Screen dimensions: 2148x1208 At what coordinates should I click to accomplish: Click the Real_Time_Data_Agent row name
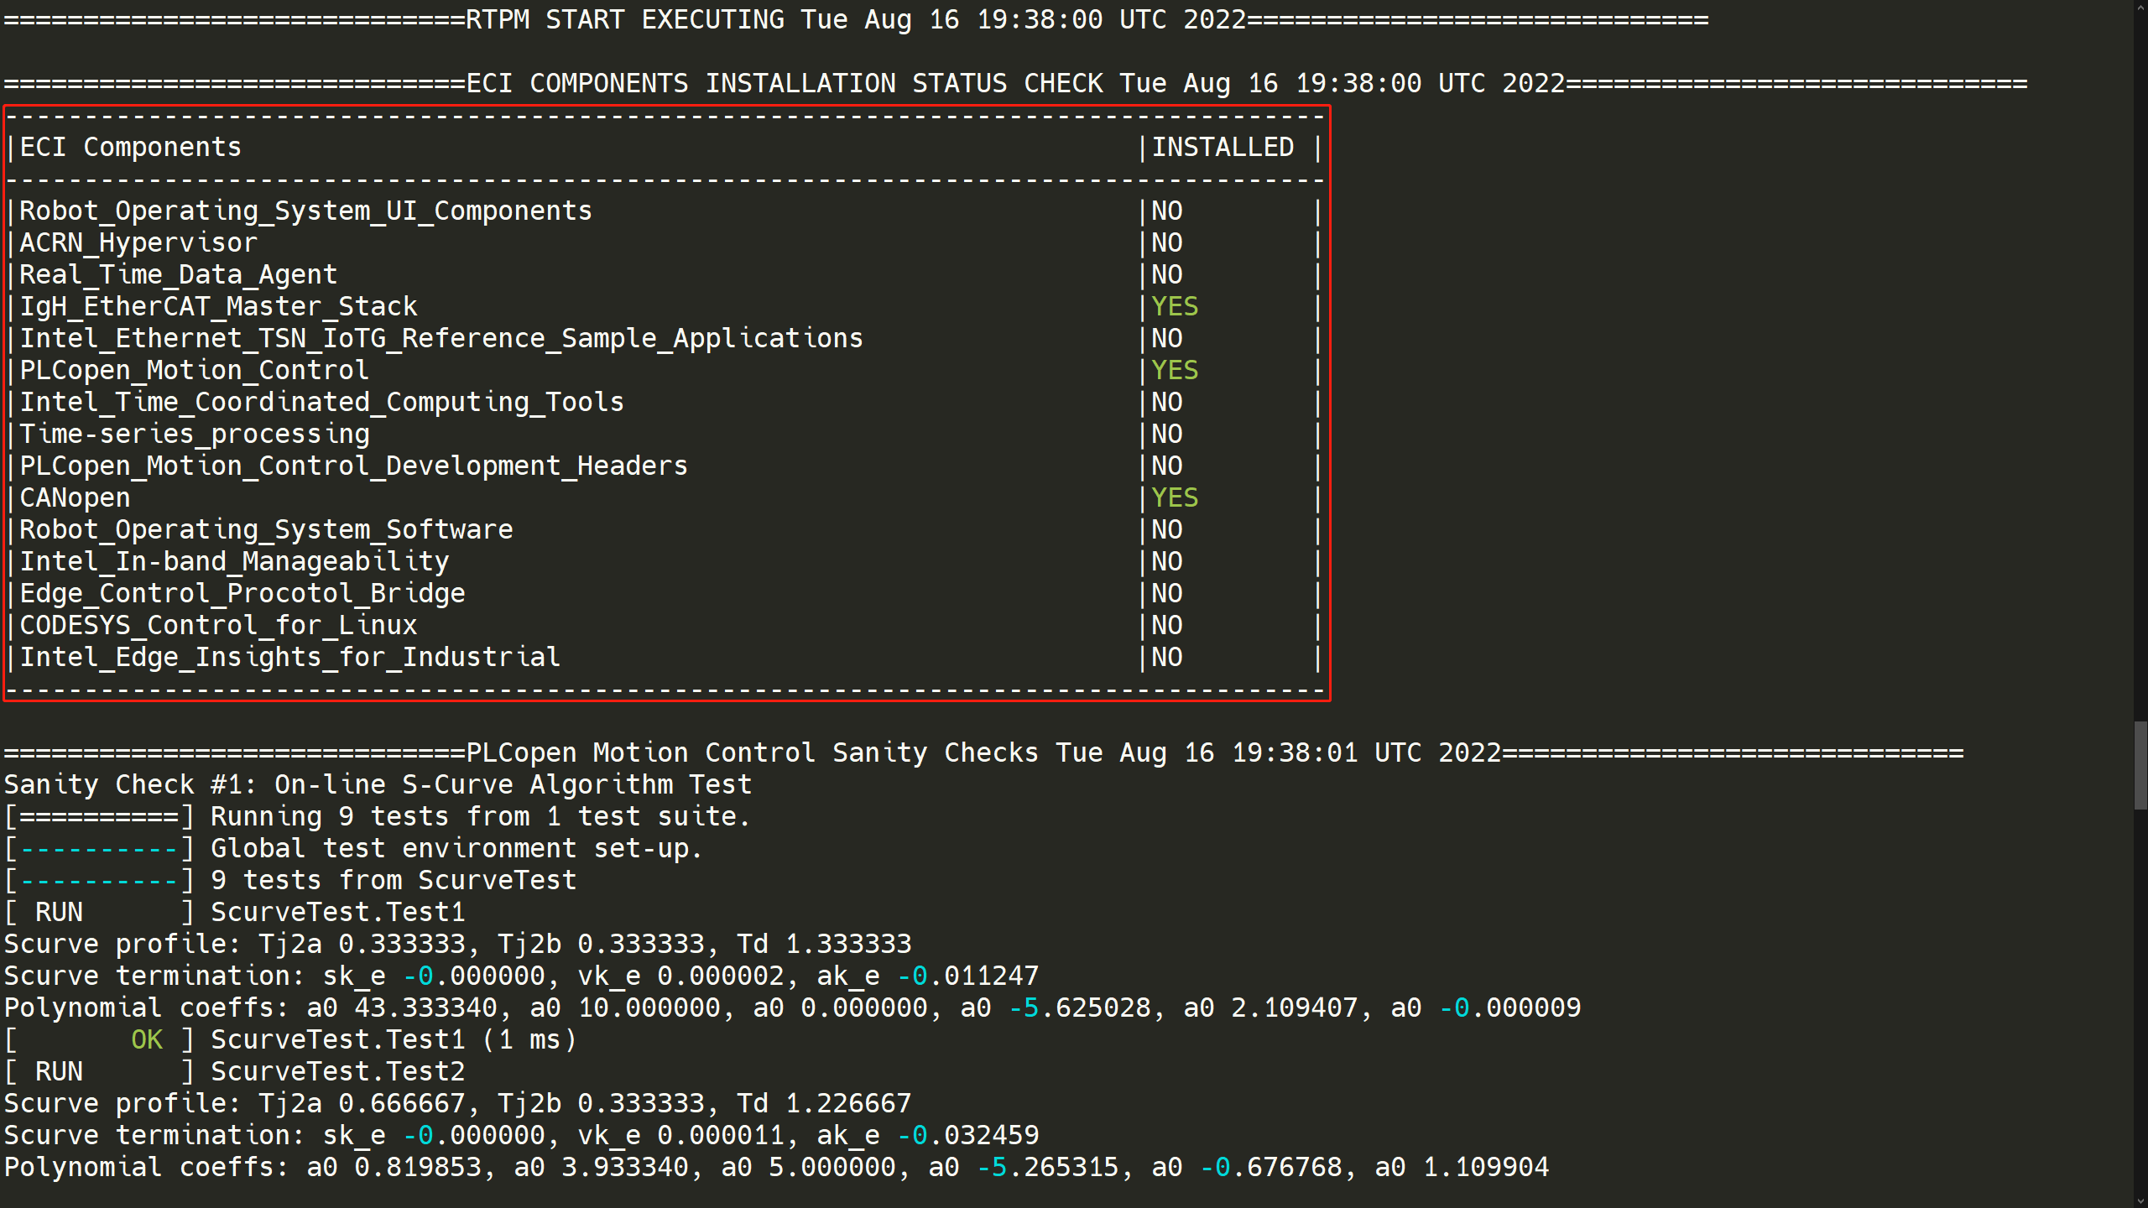pos(178,275)
